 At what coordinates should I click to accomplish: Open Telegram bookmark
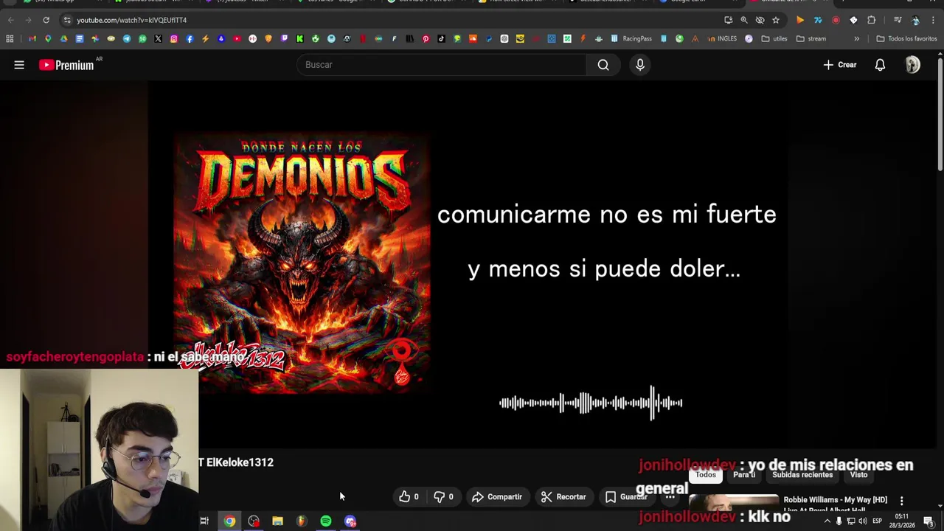click(x=127, y=38)
